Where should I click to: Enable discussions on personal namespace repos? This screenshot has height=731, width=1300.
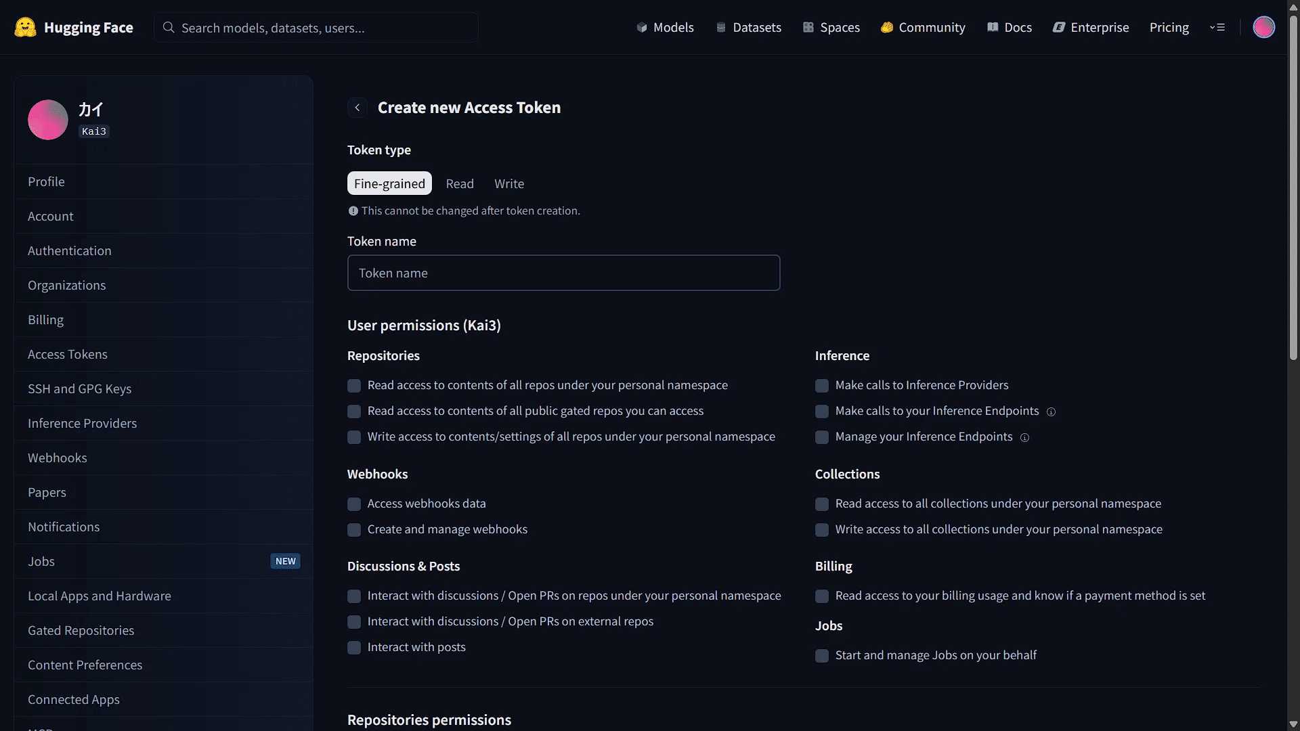(354, 596)
